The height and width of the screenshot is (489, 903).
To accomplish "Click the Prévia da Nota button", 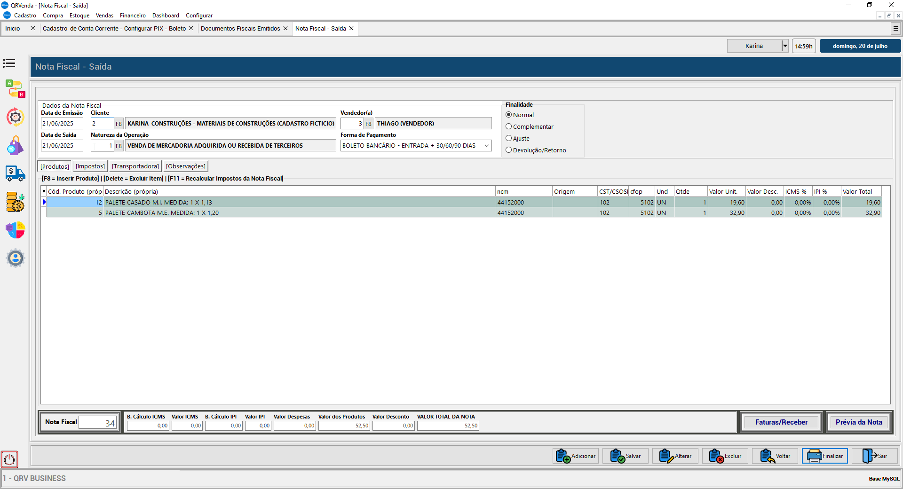I will pos(858,422).
